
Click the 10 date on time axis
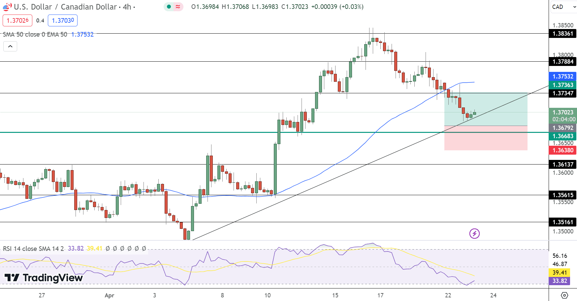[x=268, y=295]
